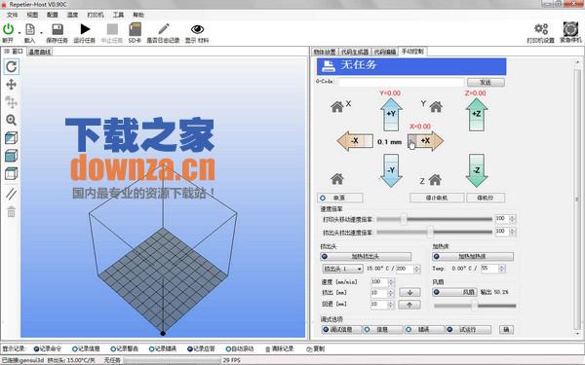Open printer settings gears icon
585x365 pixels.
pyautogui.click(x=541, y=29)
